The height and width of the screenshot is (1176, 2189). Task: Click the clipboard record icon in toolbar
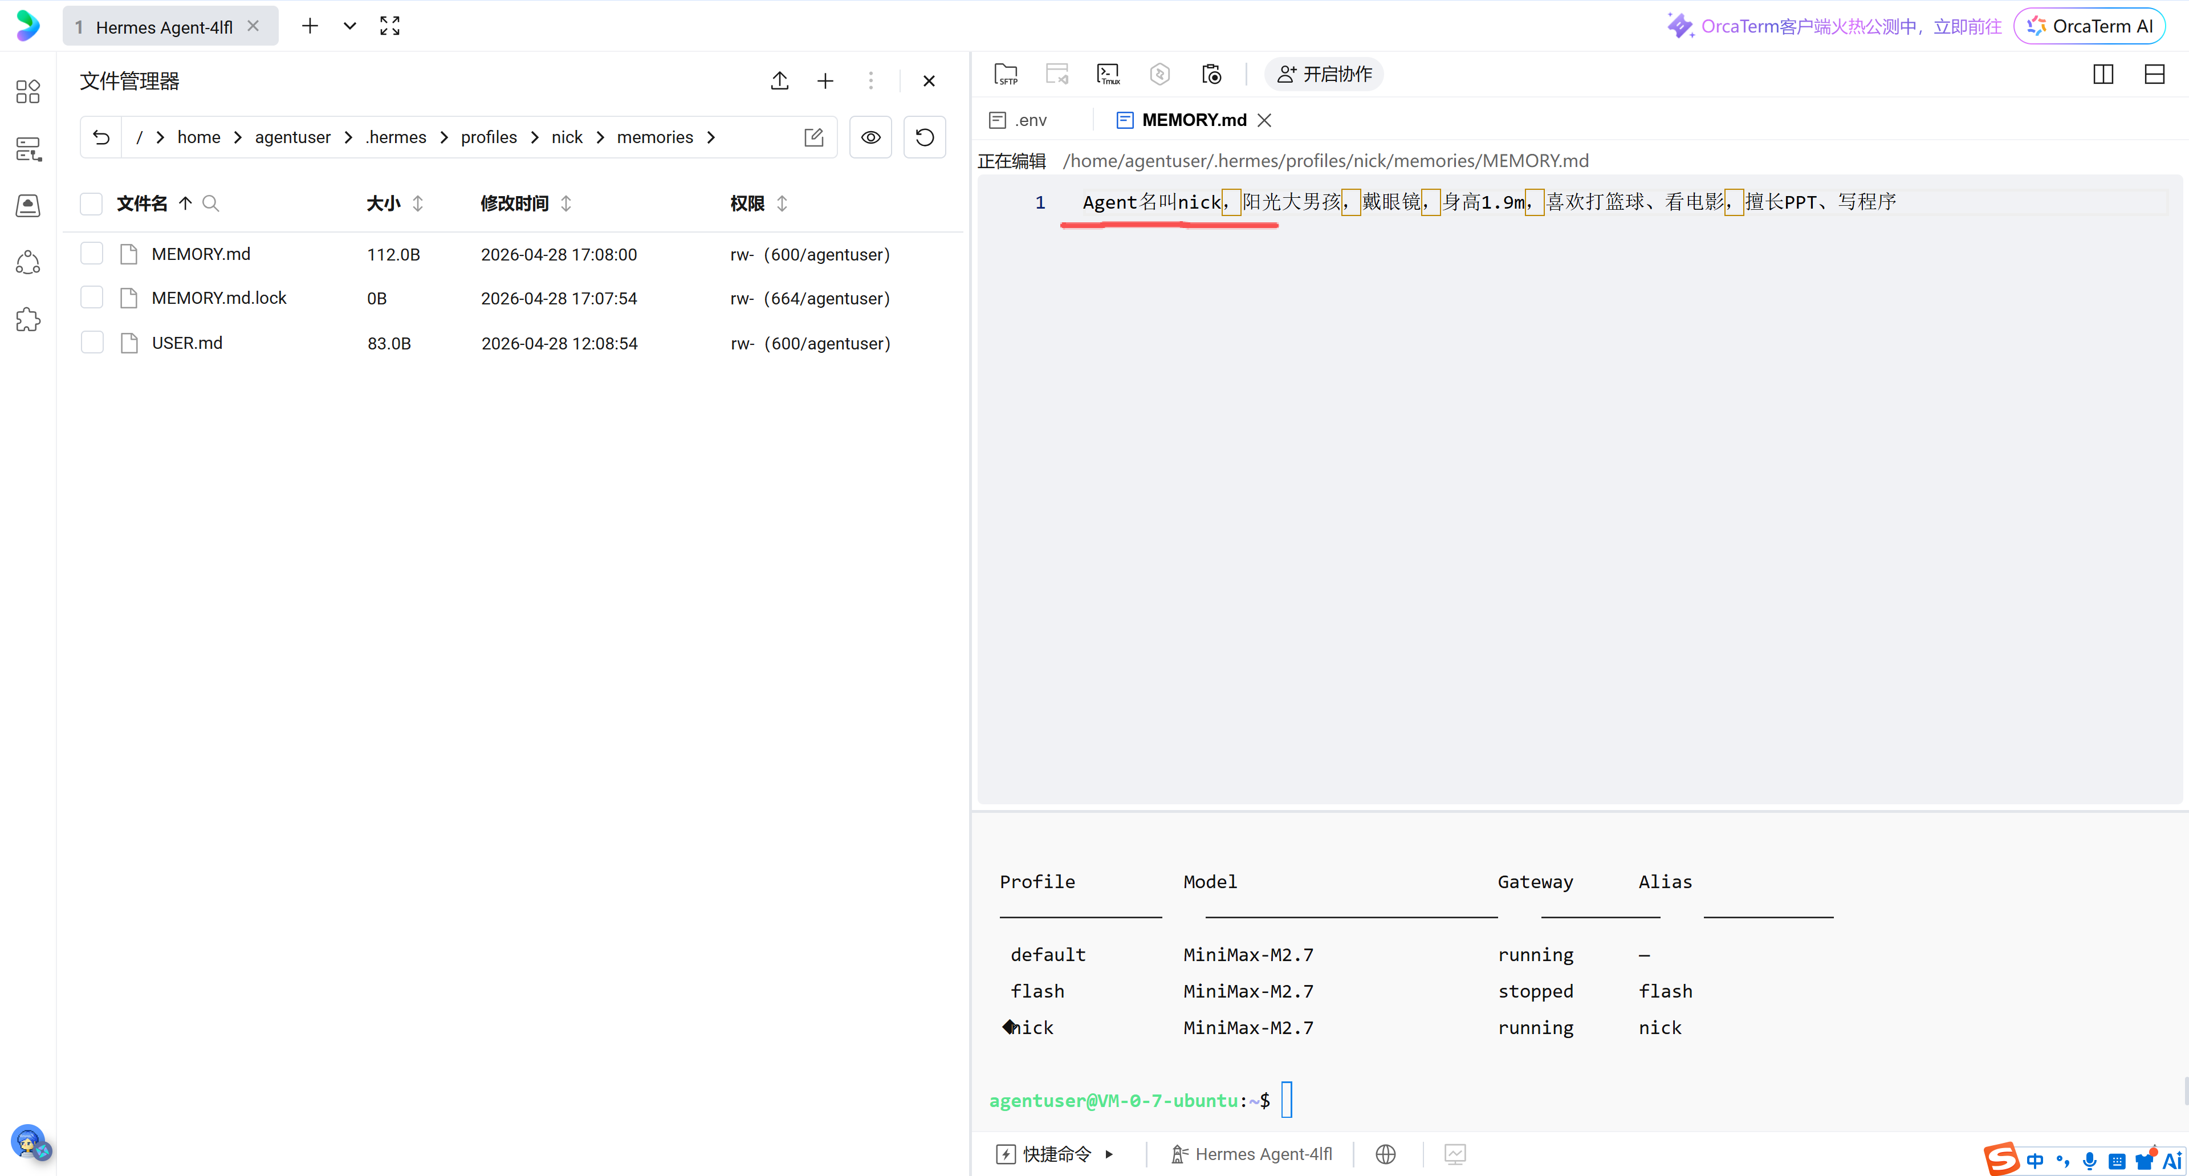(x=1211, y=74)
